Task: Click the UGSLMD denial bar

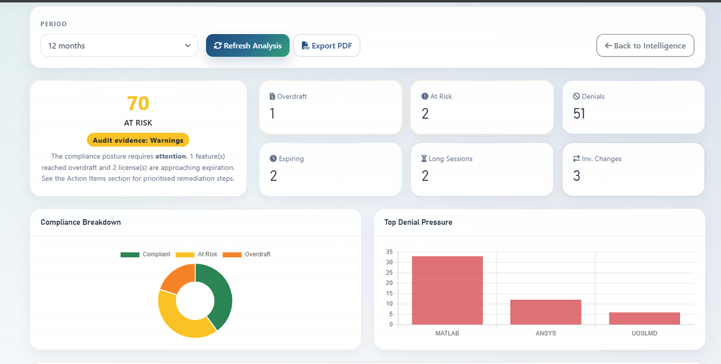Action: (644, 318)
